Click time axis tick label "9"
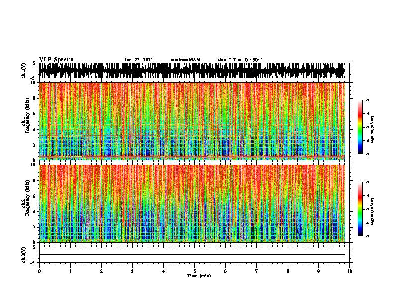The image size is (394, 304). tap(318, 271)
